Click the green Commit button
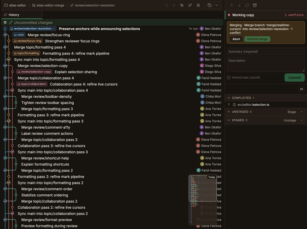Viewport: 307px width, 229px height. point(294,78)
